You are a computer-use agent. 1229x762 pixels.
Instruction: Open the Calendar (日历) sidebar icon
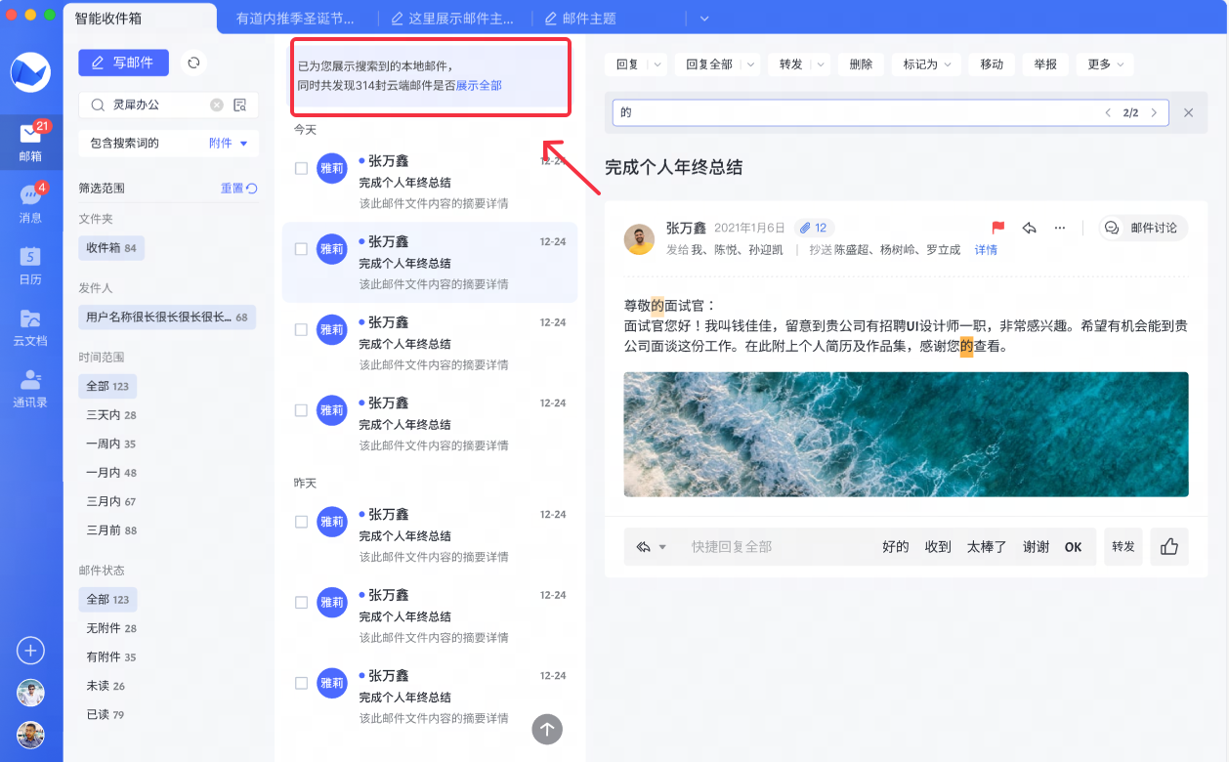click(x=31, y=265)
